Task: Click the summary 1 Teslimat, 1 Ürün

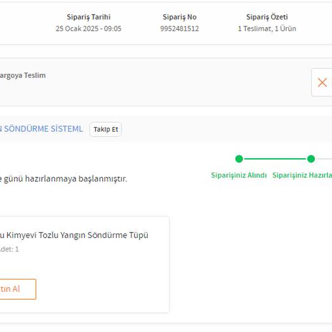Action: coord(267,29)
